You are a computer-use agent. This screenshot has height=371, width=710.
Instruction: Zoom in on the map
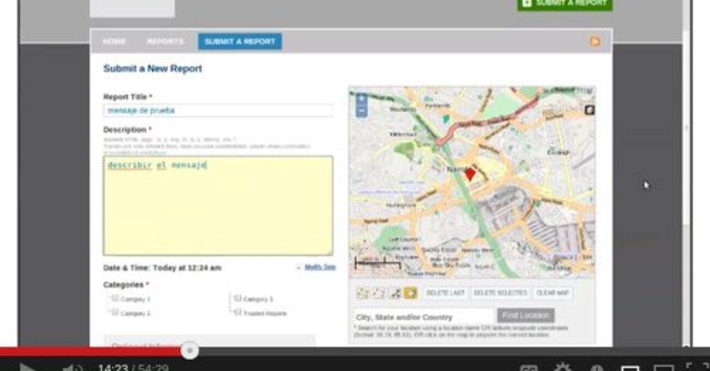[361, 99]
